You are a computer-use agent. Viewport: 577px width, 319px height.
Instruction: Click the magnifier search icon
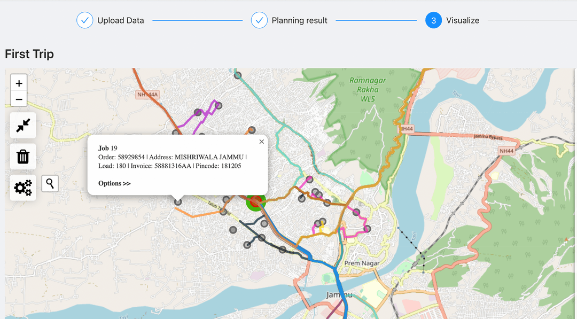pos(50,183)
